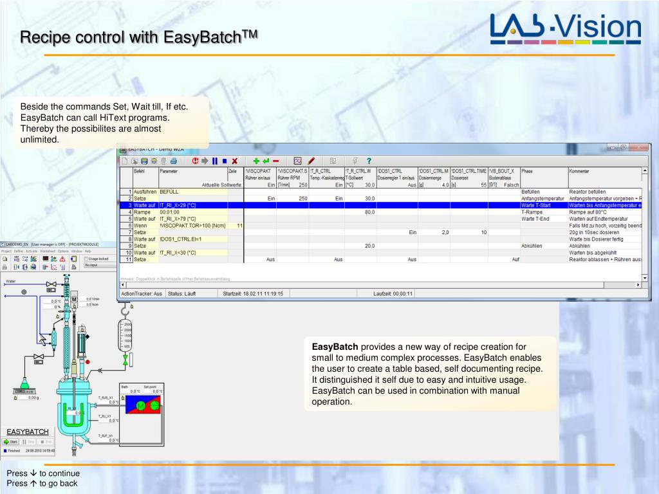Click green return-arrow insert icon

pyautogui.click(x=266, y=161)
